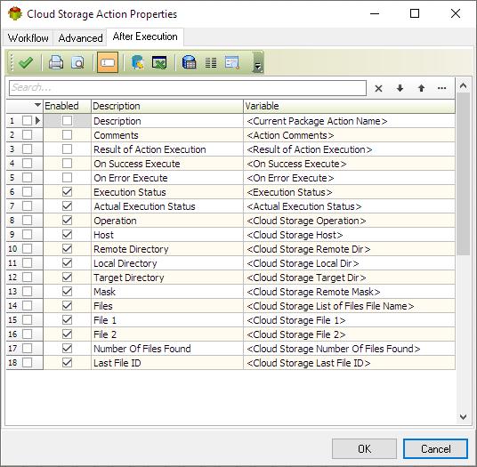The width and height of the screenshot is (477, 467).
Task: Click the Excel export toolbar icon
Action: point(159,62)
